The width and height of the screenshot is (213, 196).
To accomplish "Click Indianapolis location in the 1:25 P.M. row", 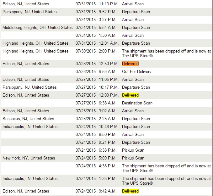I will (30, 178).
